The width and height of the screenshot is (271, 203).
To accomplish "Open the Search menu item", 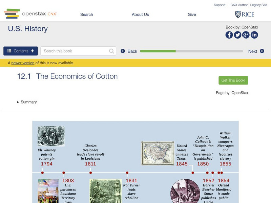I will (x=87, y=15).
